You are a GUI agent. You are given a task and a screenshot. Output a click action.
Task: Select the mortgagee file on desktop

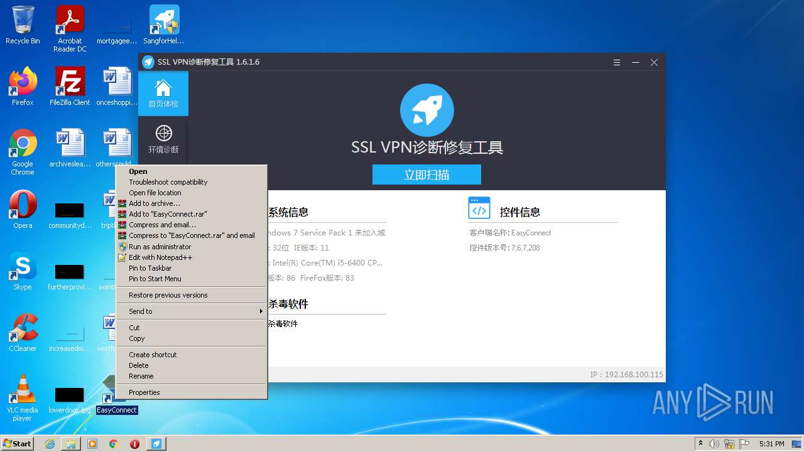point(117,31)
